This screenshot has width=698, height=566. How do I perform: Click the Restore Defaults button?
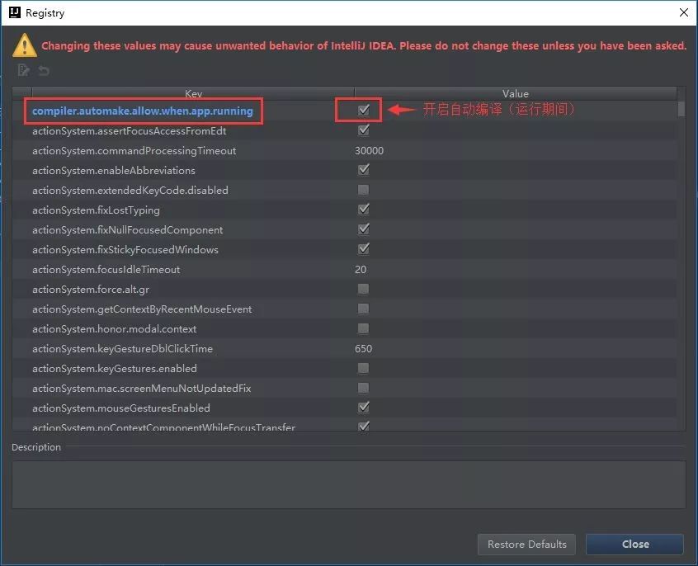[x=526, y=545]
